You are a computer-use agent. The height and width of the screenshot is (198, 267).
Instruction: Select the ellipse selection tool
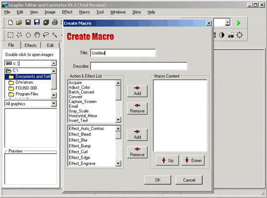28,35
